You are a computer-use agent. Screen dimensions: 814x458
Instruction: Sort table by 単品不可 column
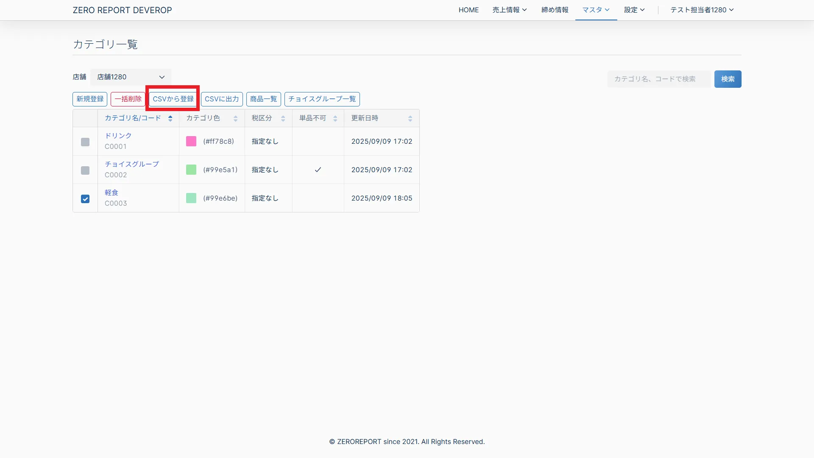[x=335, y=118]
